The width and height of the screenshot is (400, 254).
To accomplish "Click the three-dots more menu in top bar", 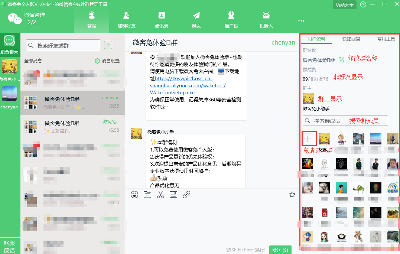I will click(301, 21).
